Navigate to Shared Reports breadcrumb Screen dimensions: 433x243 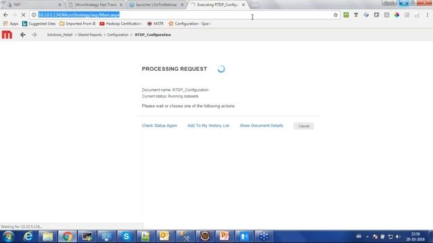point(90,34)
